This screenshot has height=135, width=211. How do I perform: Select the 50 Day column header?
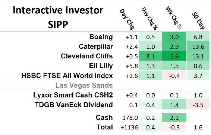pyautogui.click(x=198, y=20)
